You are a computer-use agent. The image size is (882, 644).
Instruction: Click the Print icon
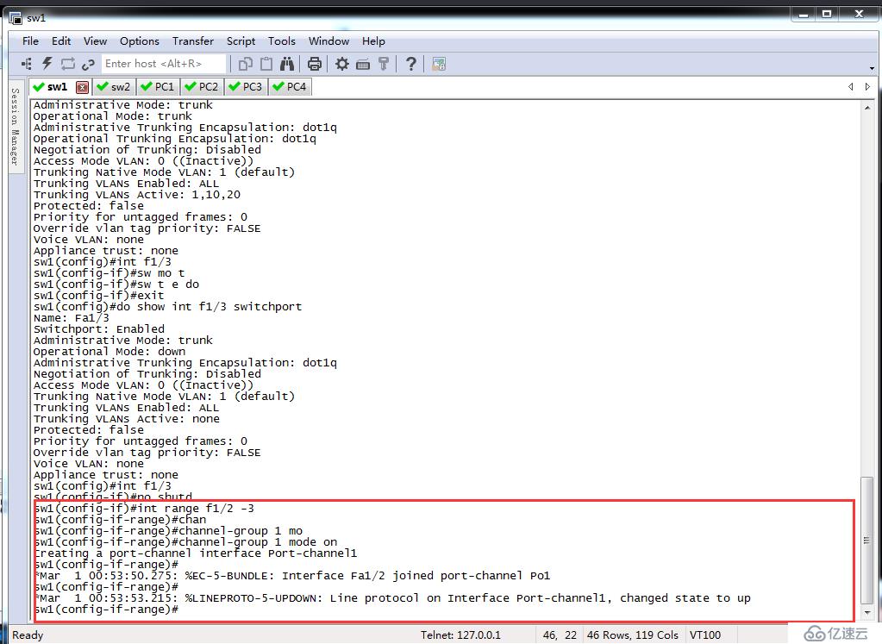(315, 64)
